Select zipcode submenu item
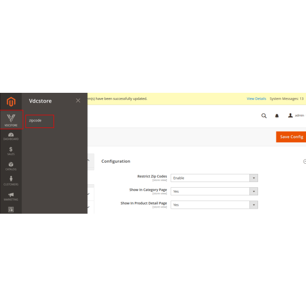 [40, 121]
